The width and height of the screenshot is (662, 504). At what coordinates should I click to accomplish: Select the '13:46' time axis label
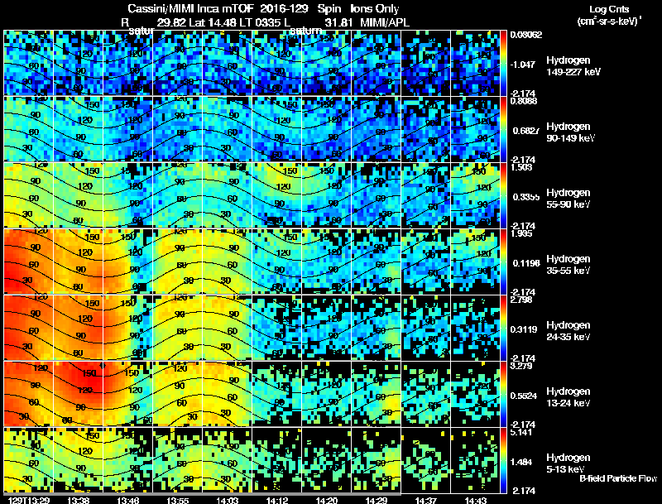pyautogui.click(x=127, y=500)
